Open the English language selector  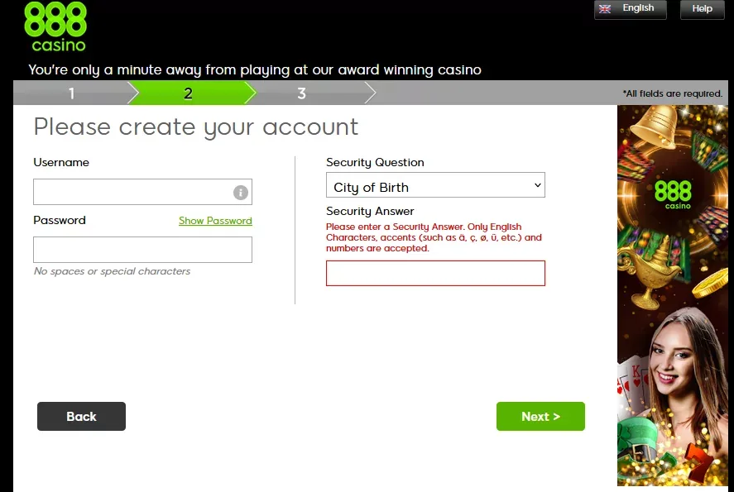pyautogui.click(x=630, y=9)
